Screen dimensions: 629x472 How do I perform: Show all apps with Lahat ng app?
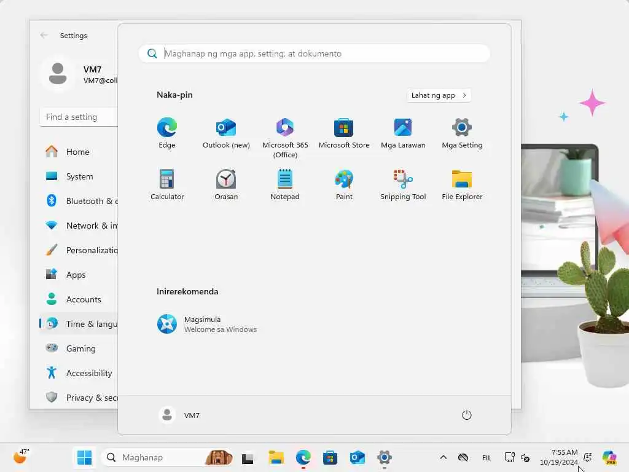pyautogui.click(x=439, y=95)
